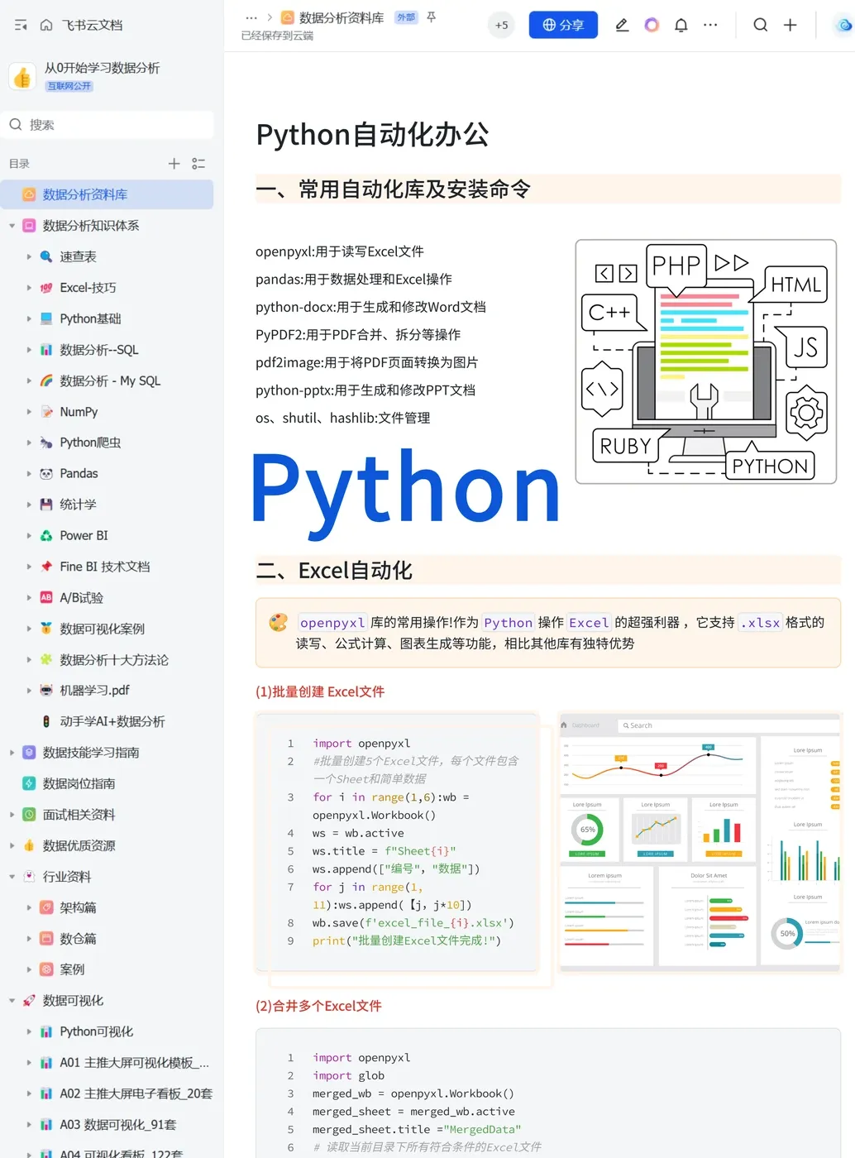Click the 数据分析 - My SQL rainbow icon
855x1158 pixels.
point(46,380)
